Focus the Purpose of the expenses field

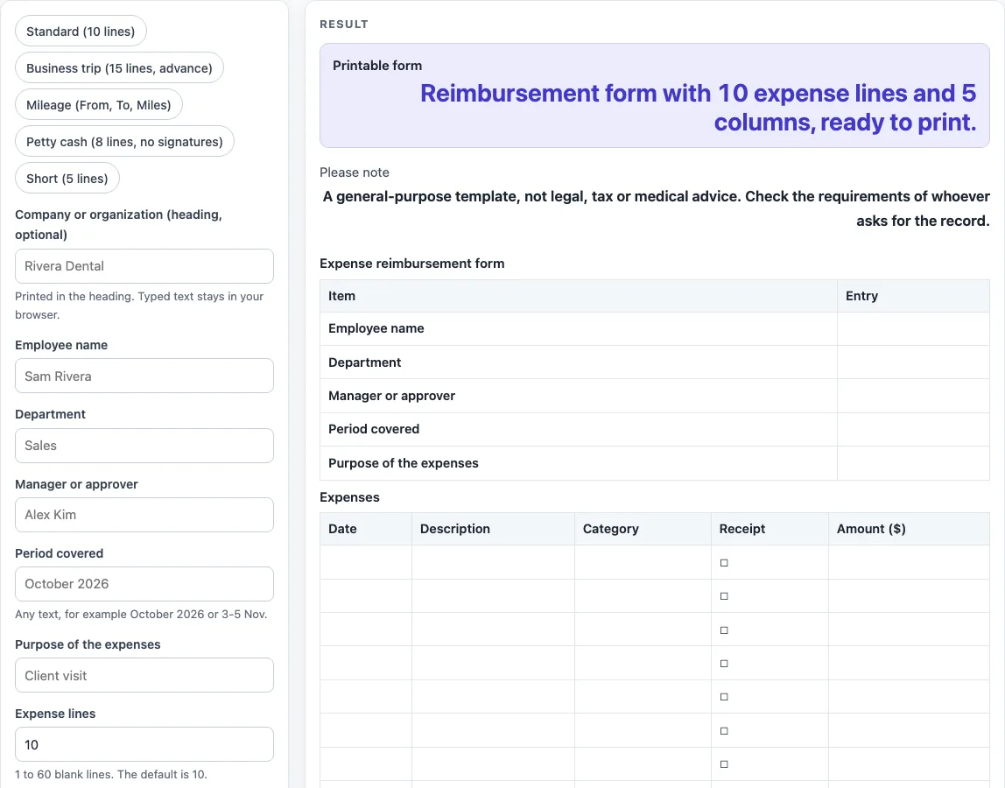pos(144,675)
